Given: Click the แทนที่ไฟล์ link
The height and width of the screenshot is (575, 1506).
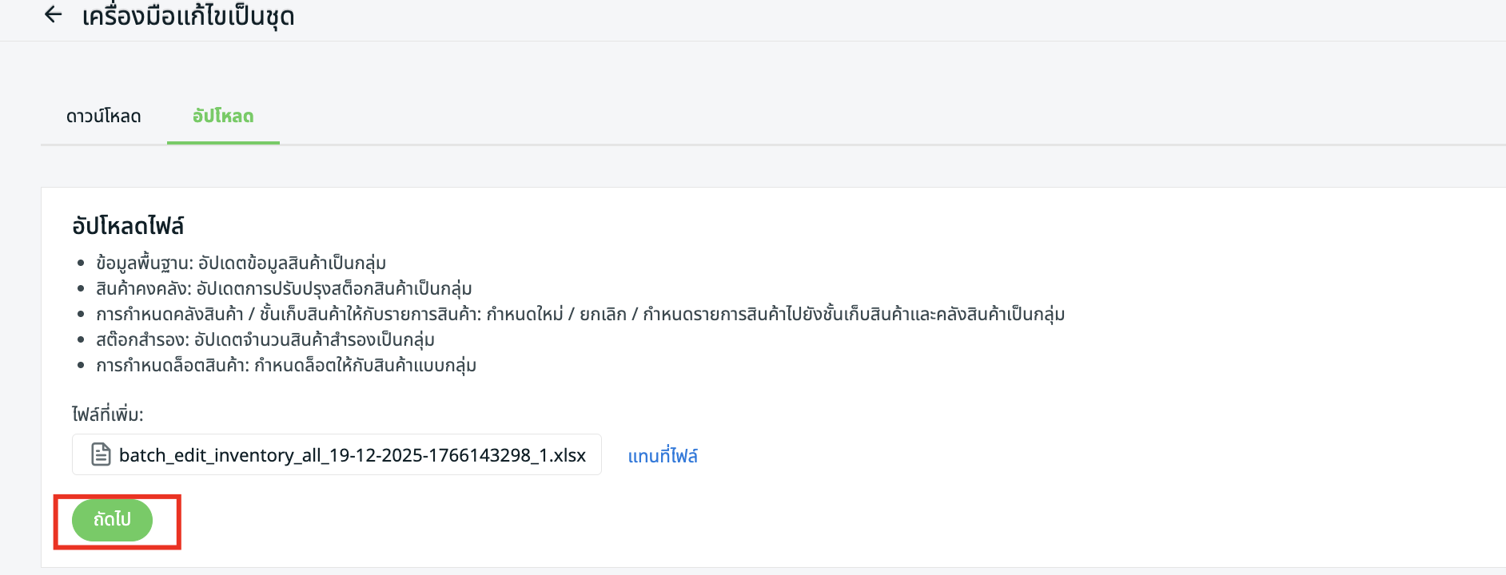Looking at the screenshot, I should [x=663, y=456].
